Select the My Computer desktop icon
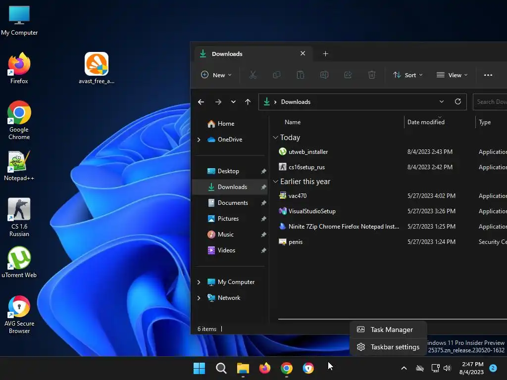 click(x=19, y=20)
